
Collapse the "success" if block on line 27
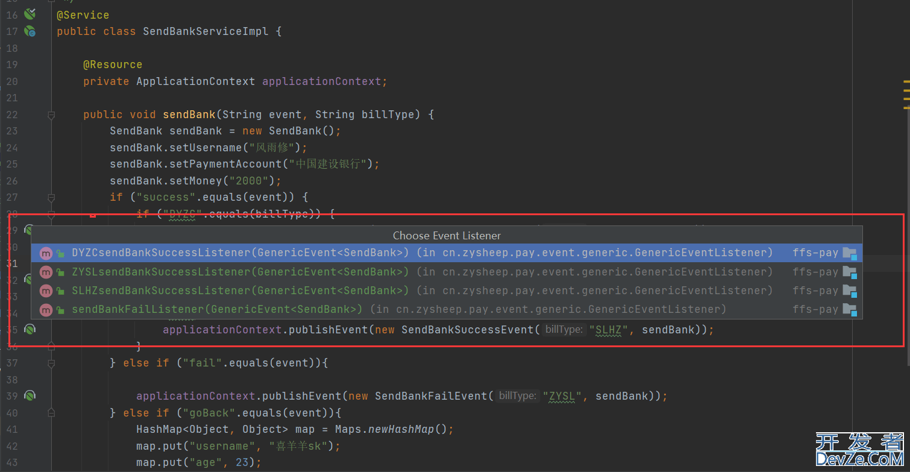pyautogui.click(x=51, y=197)
